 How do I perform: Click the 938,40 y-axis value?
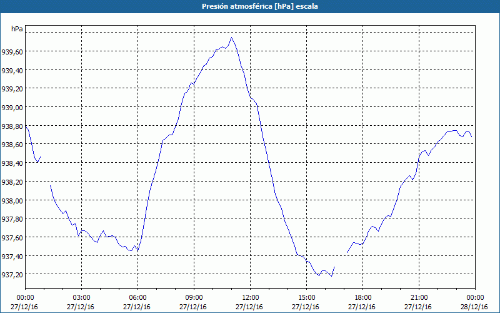12,163
